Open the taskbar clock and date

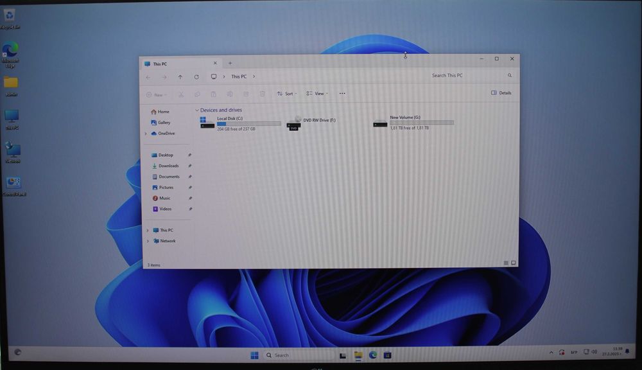[x=612, y=351]
